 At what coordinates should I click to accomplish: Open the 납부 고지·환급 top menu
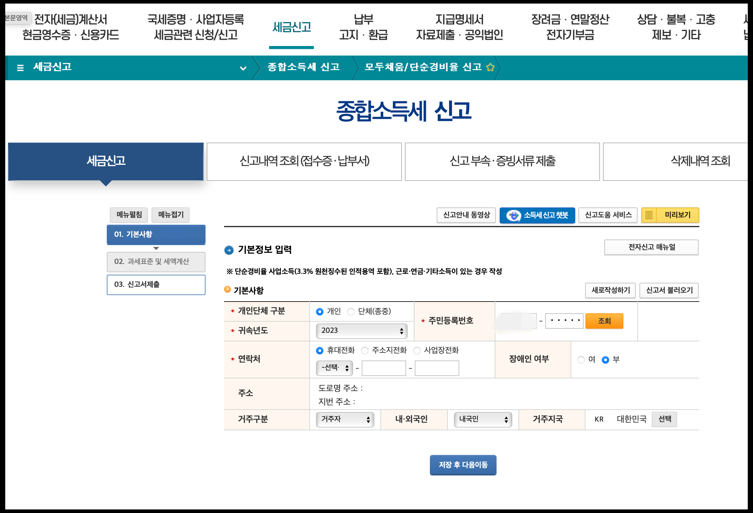tap(363, 27)
